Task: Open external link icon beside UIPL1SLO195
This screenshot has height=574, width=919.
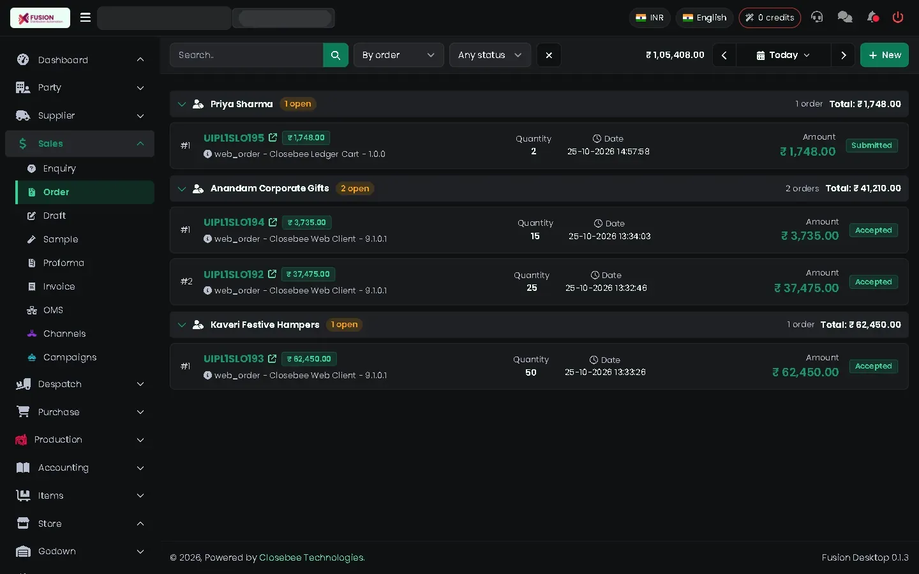Action: coord(273,138)
